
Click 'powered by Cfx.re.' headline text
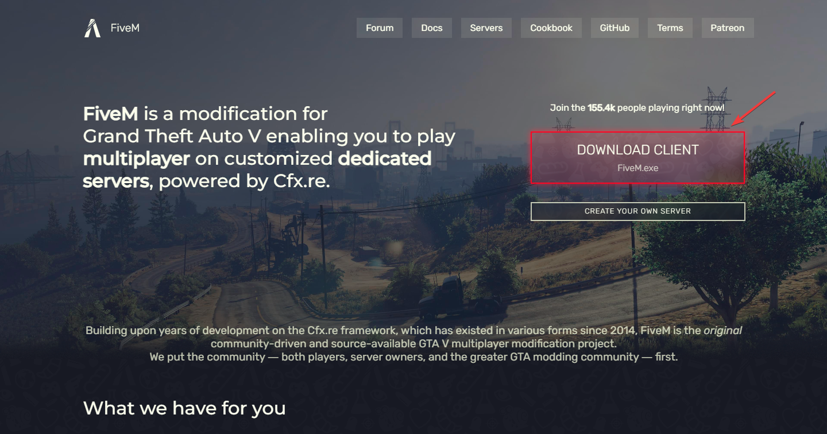244,181
